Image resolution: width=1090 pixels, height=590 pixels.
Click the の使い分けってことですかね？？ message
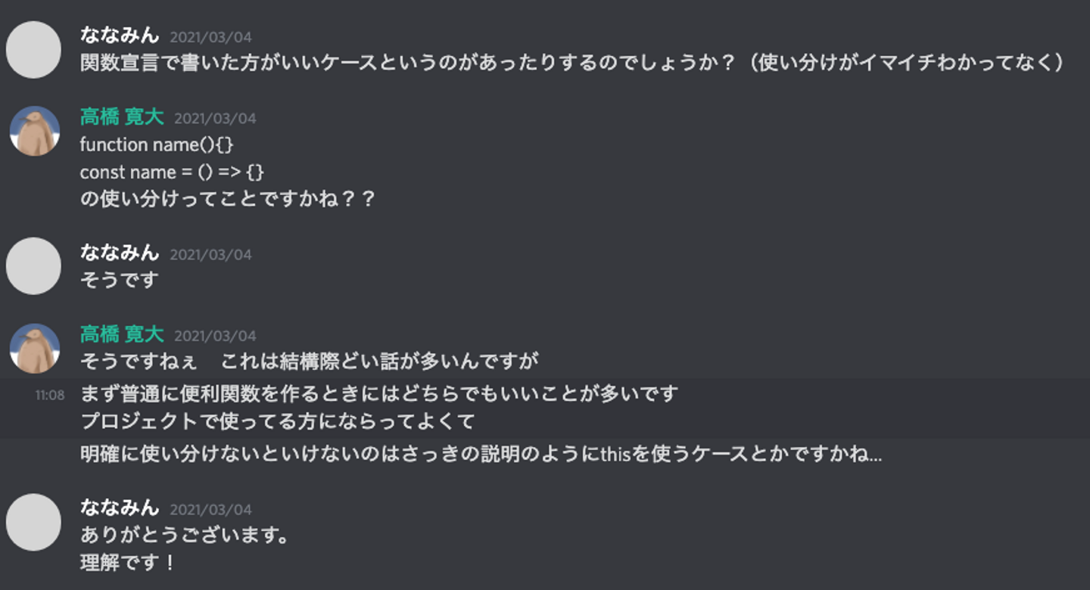227,200
